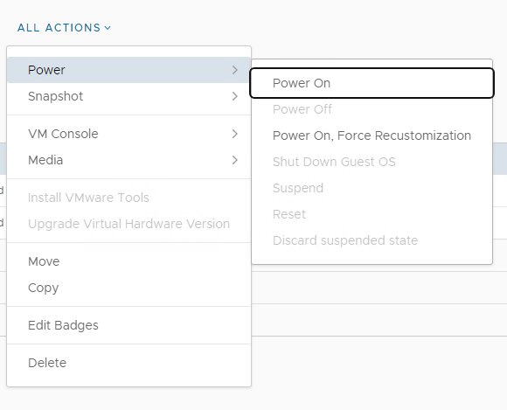Open the Media menu entry
This screenshot has height=410, width=507.
point(128,160)
